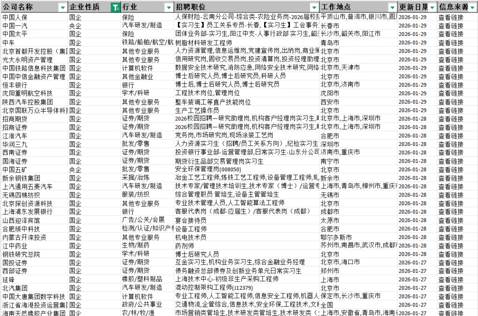Select the 生物/制药 industry cell
The height and width of the screenshot is (316, 478).
point(147,246)
